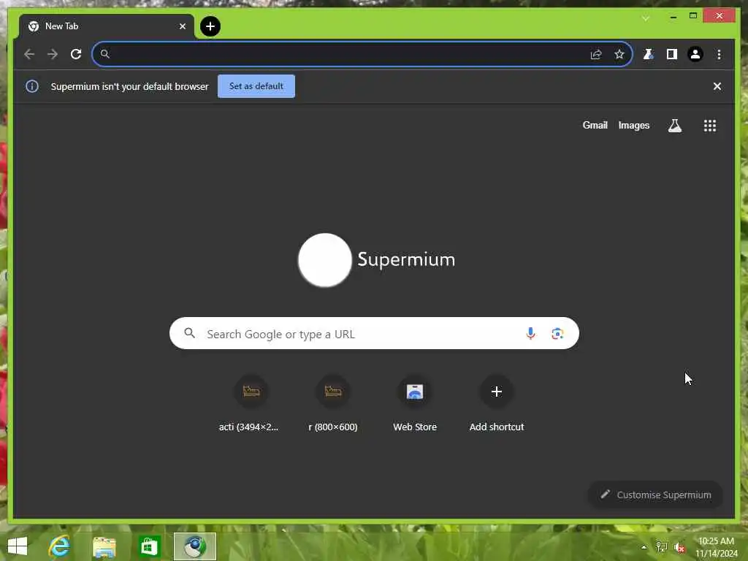This screenshot has height=561, width=748.
Task: Click the Search Google or type a URL box
Action: click(374, 333)
